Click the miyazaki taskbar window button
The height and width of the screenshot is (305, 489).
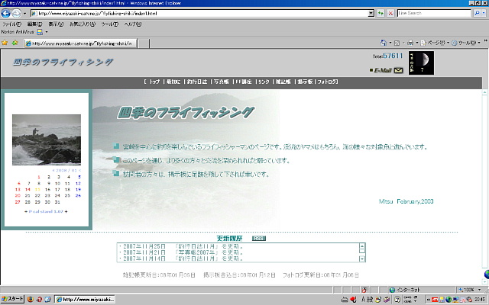coord(85,300)
